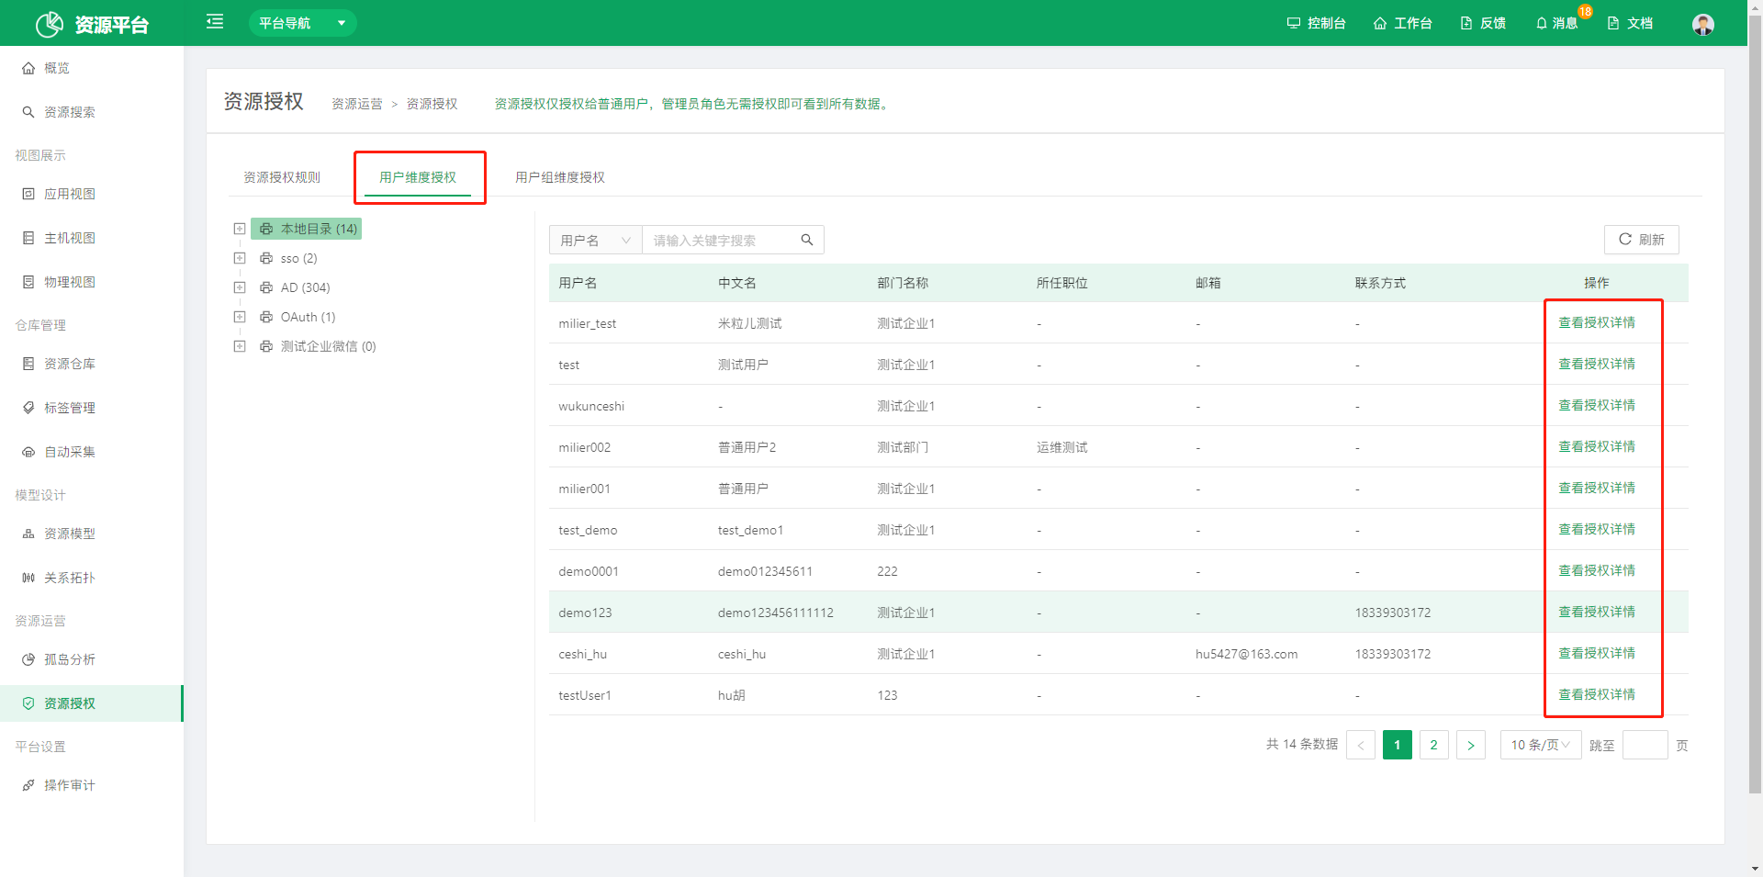This screenshot has width=1763, height=877.
Task: Click the 资源平台 logo icon
Action: (x=50, y=24)
